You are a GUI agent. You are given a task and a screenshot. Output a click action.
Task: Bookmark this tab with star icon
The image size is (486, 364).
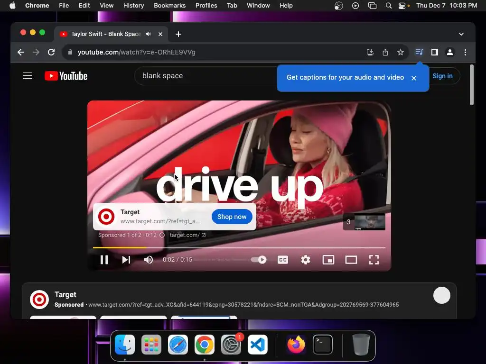point(401,52)
